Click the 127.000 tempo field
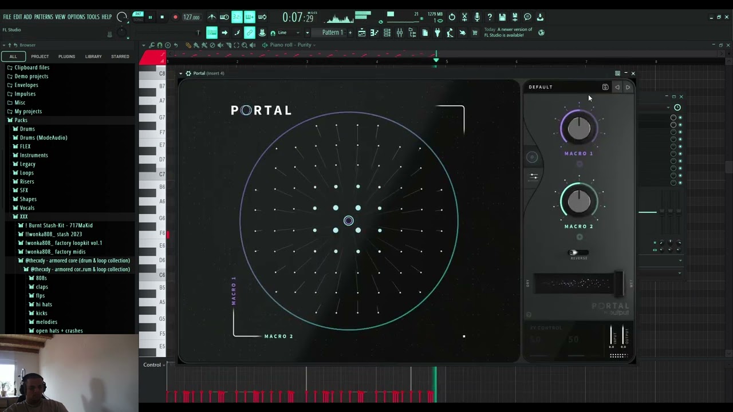Viewport: 733px width, 412px height. tap(191, 17)
